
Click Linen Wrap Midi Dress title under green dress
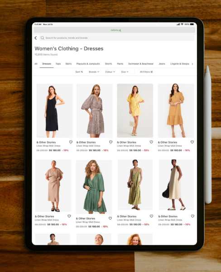point(88,222)
